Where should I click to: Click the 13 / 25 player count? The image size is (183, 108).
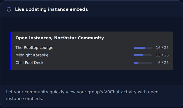click(162, 55)
